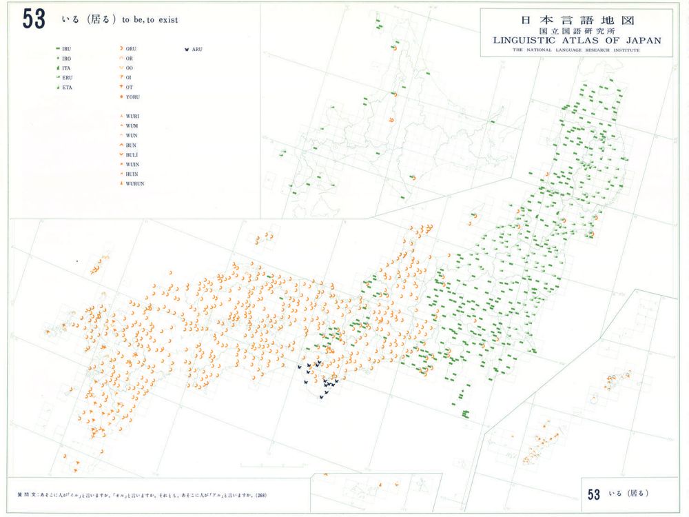Viewport: 689px width, 517px height.
Task: Click the 'LINGUISTIC ATLAS OF JAPAN' title
Action: 577,40
